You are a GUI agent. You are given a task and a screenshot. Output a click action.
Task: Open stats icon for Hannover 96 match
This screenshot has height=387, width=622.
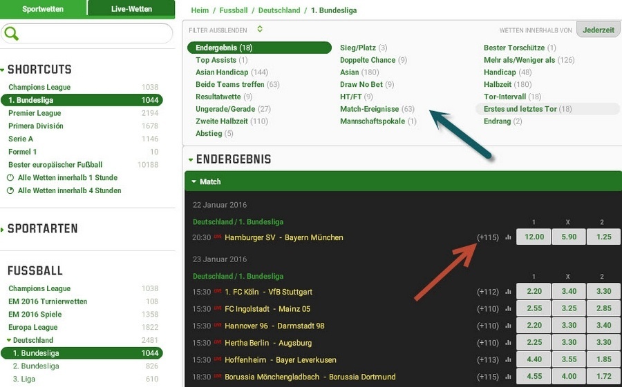point(508,326)
